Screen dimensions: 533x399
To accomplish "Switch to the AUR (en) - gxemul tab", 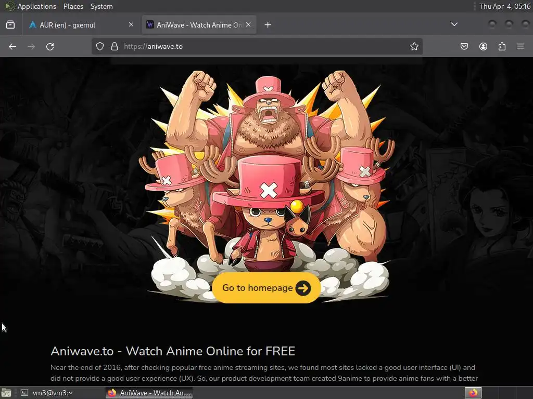I will (82, 25).
